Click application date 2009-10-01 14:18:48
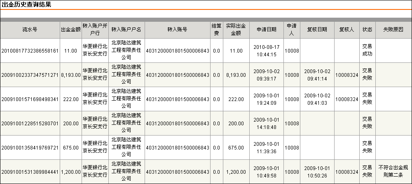This screenshot has width=412, height=184. pyautogui.click(x=267, y=124)
